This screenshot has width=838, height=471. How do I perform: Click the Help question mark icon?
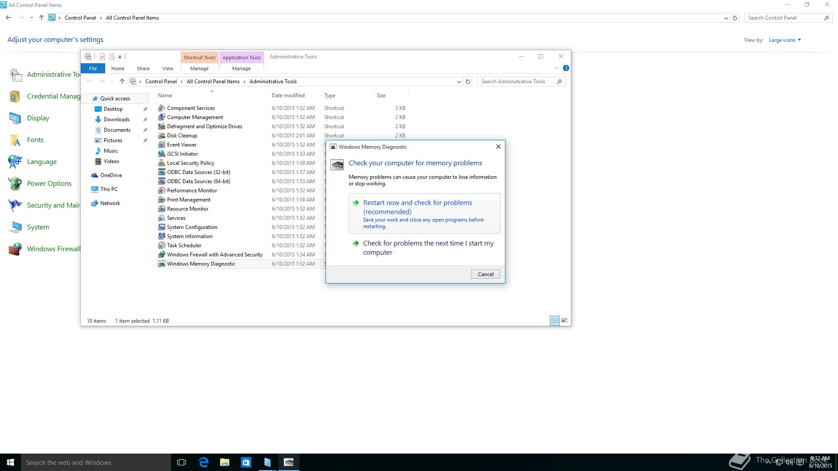(566, 68)
